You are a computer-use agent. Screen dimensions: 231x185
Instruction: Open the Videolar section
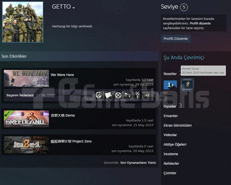coord(170,135)
